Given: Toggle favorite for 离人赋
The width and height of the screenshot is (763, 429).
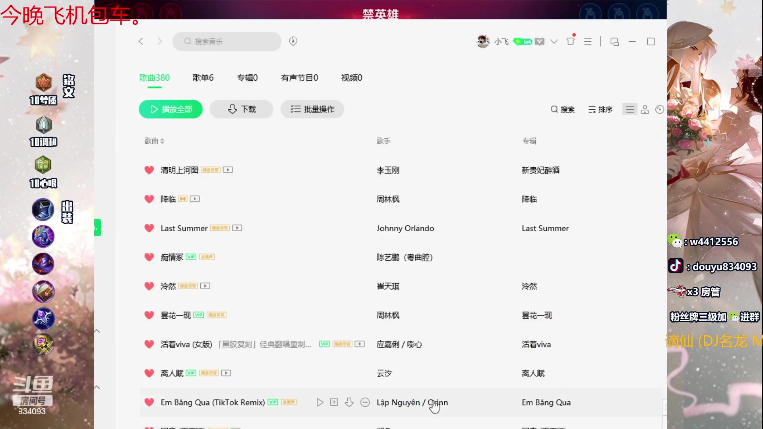Looking at the screenshot, I should 149,373.
